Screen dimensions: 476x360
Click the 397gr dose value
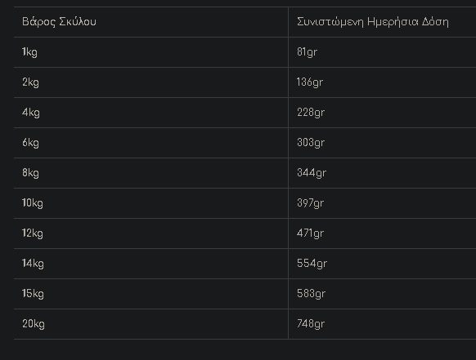310,203
